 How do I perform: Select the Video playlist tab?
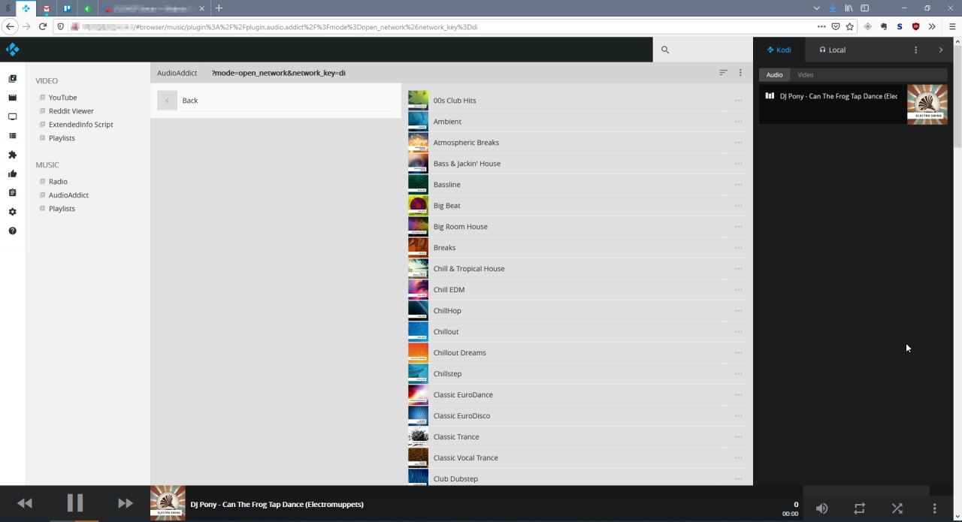[805, 75]
